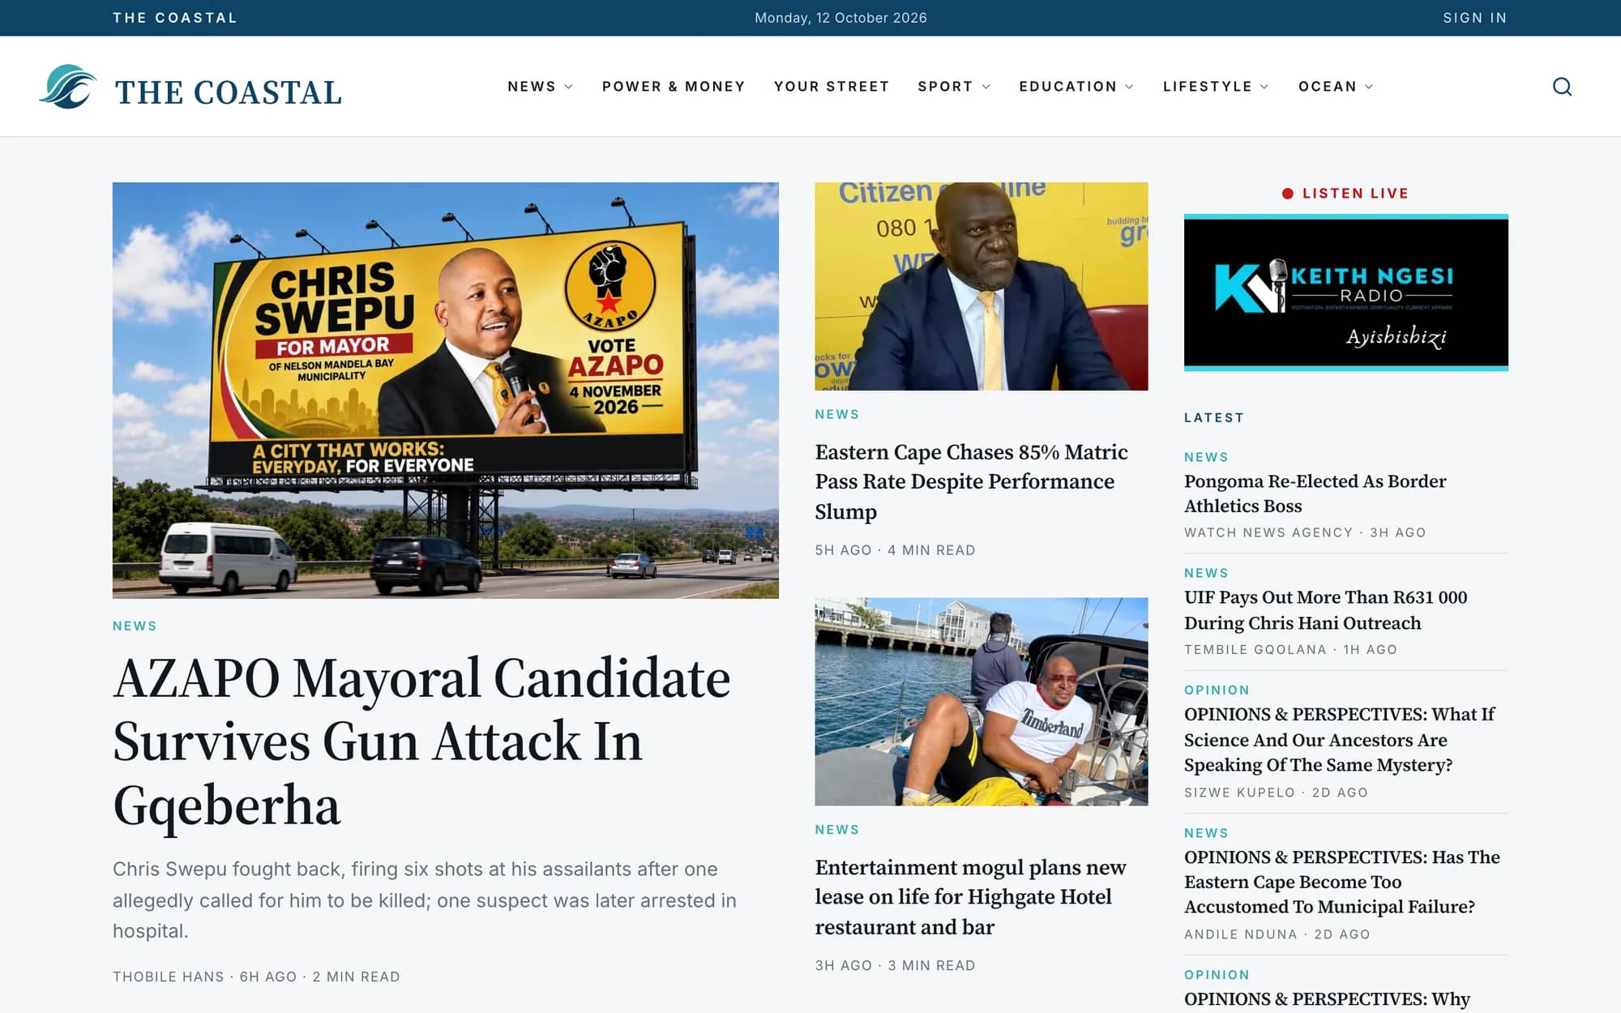Go to the Lifestyle menu item

click(x=1208, y=87)
